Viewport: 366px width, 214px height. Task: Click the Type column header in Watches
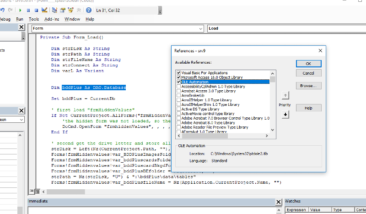[343, 210]
